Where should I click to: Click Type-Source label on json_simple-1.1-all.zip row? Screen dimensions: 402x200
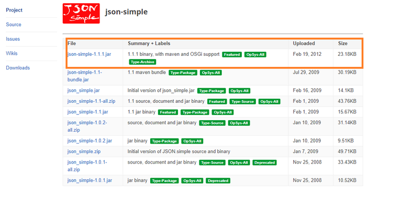(242, 101)
